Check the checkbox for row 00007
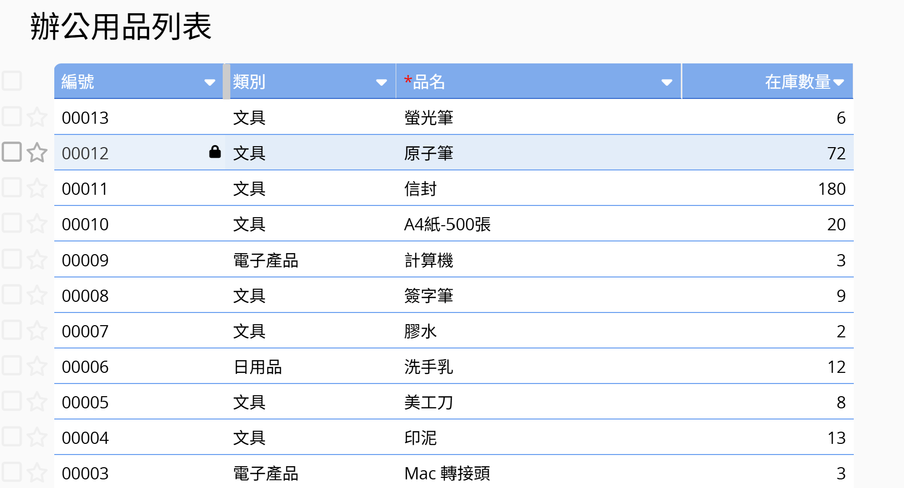The height and width of the screenshot is (488, 904). (x=12, y=330)
